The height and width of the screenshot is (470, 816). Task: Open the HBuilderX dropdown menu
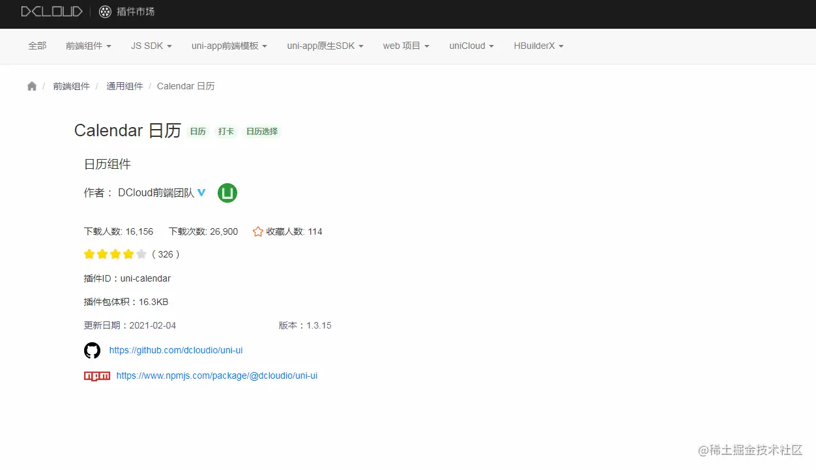coord(538,46)
